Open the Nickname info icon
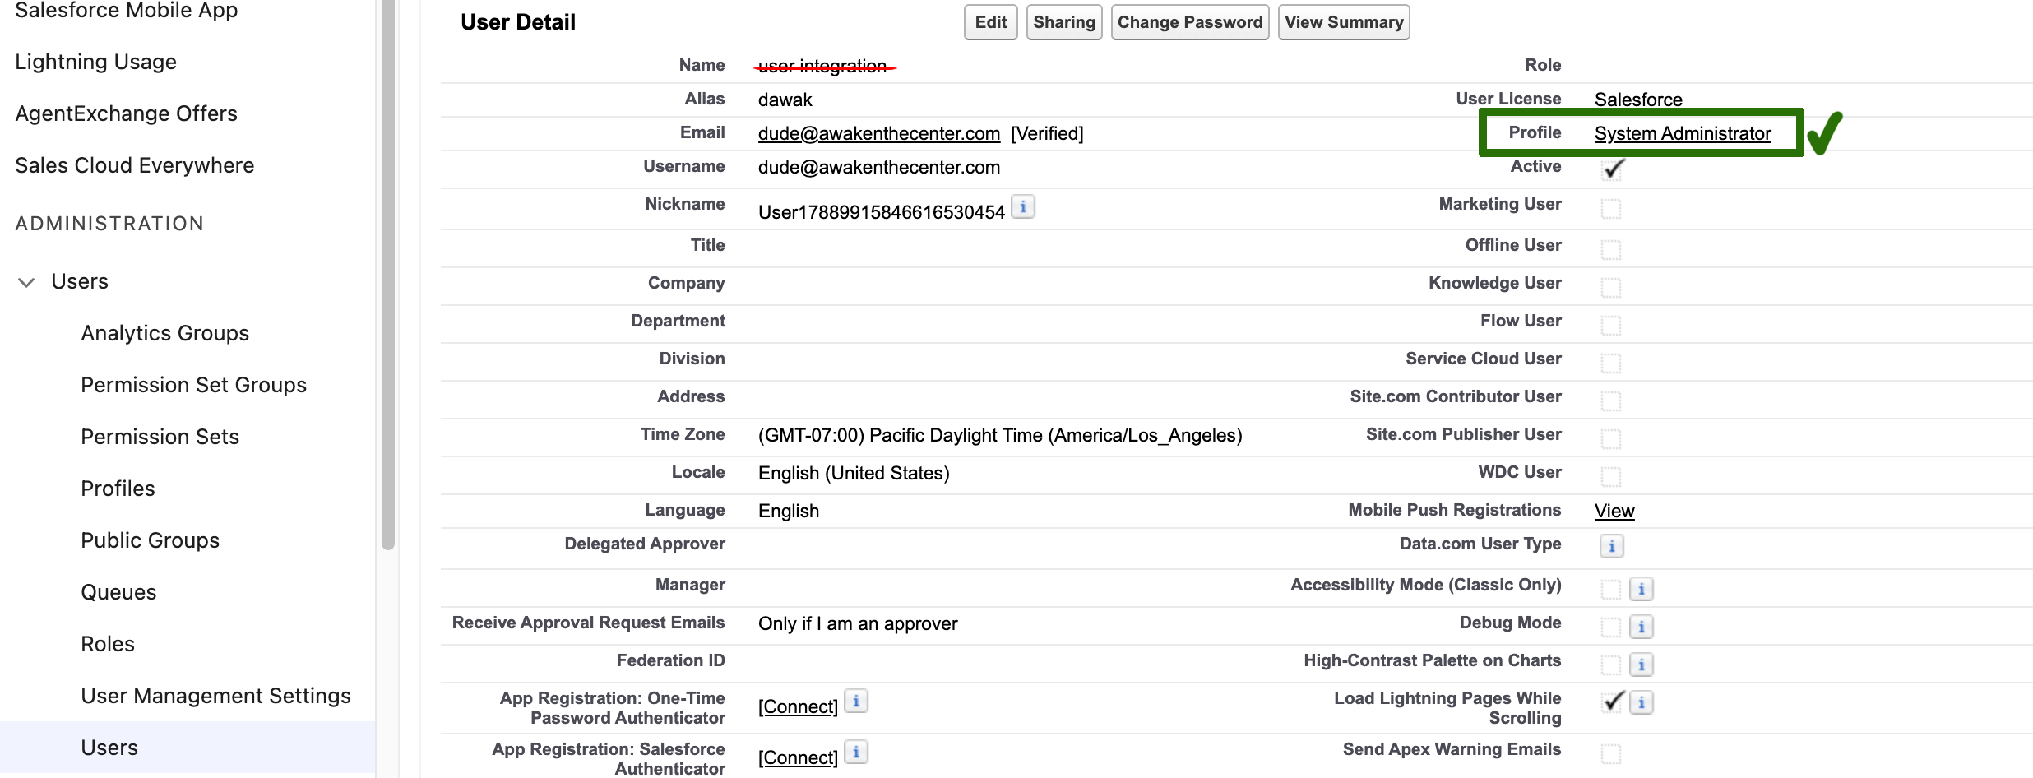Screen dimensions: 2033x778 click(1022, 207)
